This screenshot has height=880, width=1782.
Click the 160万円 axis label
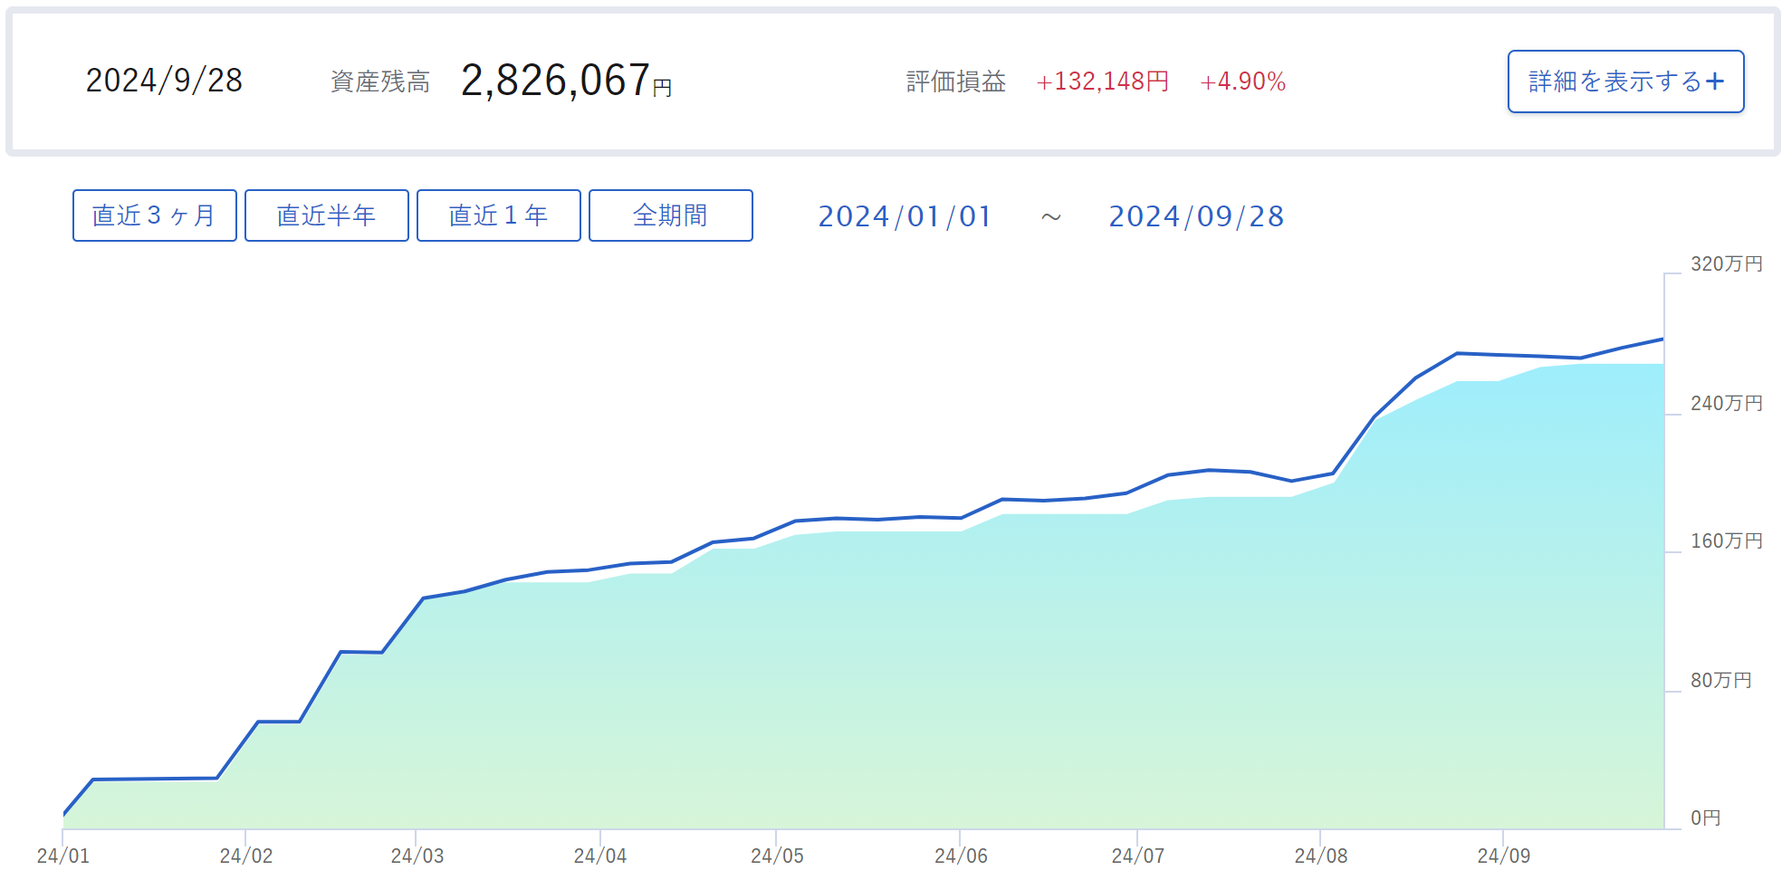pos(1727,540)
